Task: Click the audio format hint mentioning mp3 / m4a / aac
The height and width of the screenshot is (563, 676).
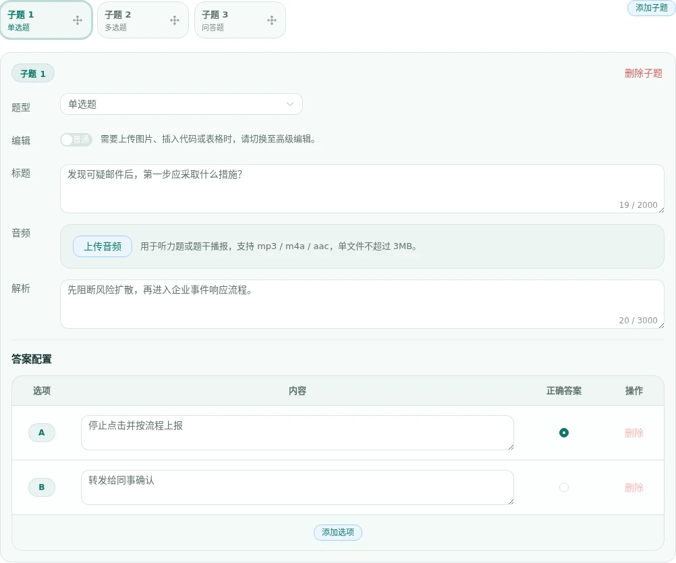Action: tap(279, 246)
